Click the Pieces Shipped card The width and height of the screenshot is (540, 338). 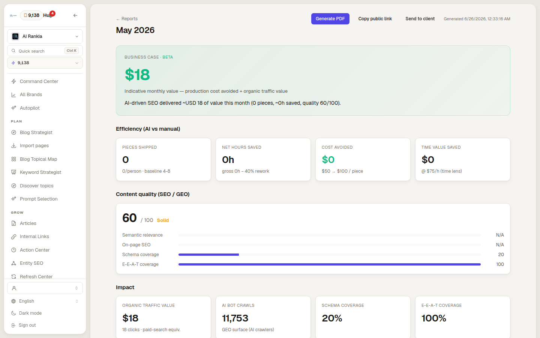163,160
